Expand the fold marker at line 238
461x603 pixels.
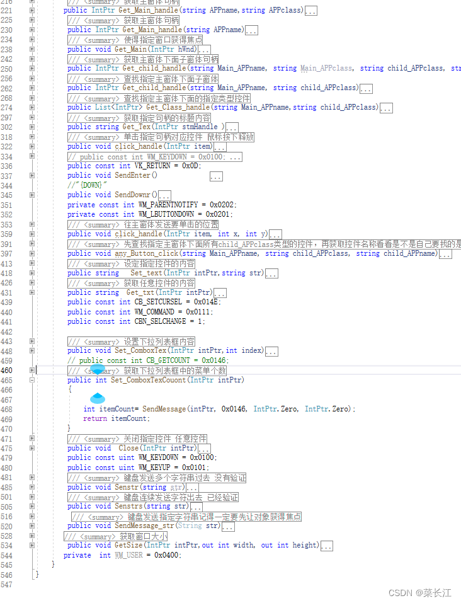[x=32, y=49]
